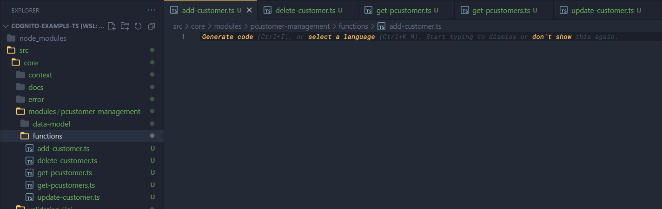
Task: Close the add-customer.ts editor tab
Action: (x=249, y=10)
